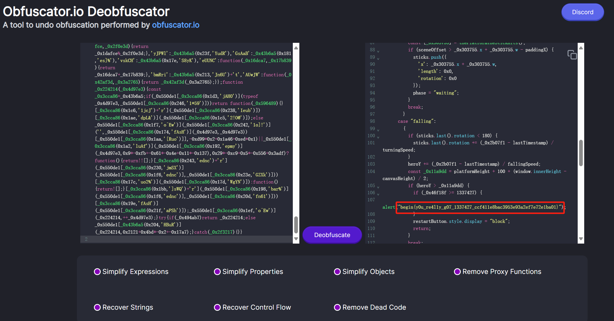Collapse code fold at line 99
Image resolution: width=614 pixels, height=321 pixels.
coord(378,130)
